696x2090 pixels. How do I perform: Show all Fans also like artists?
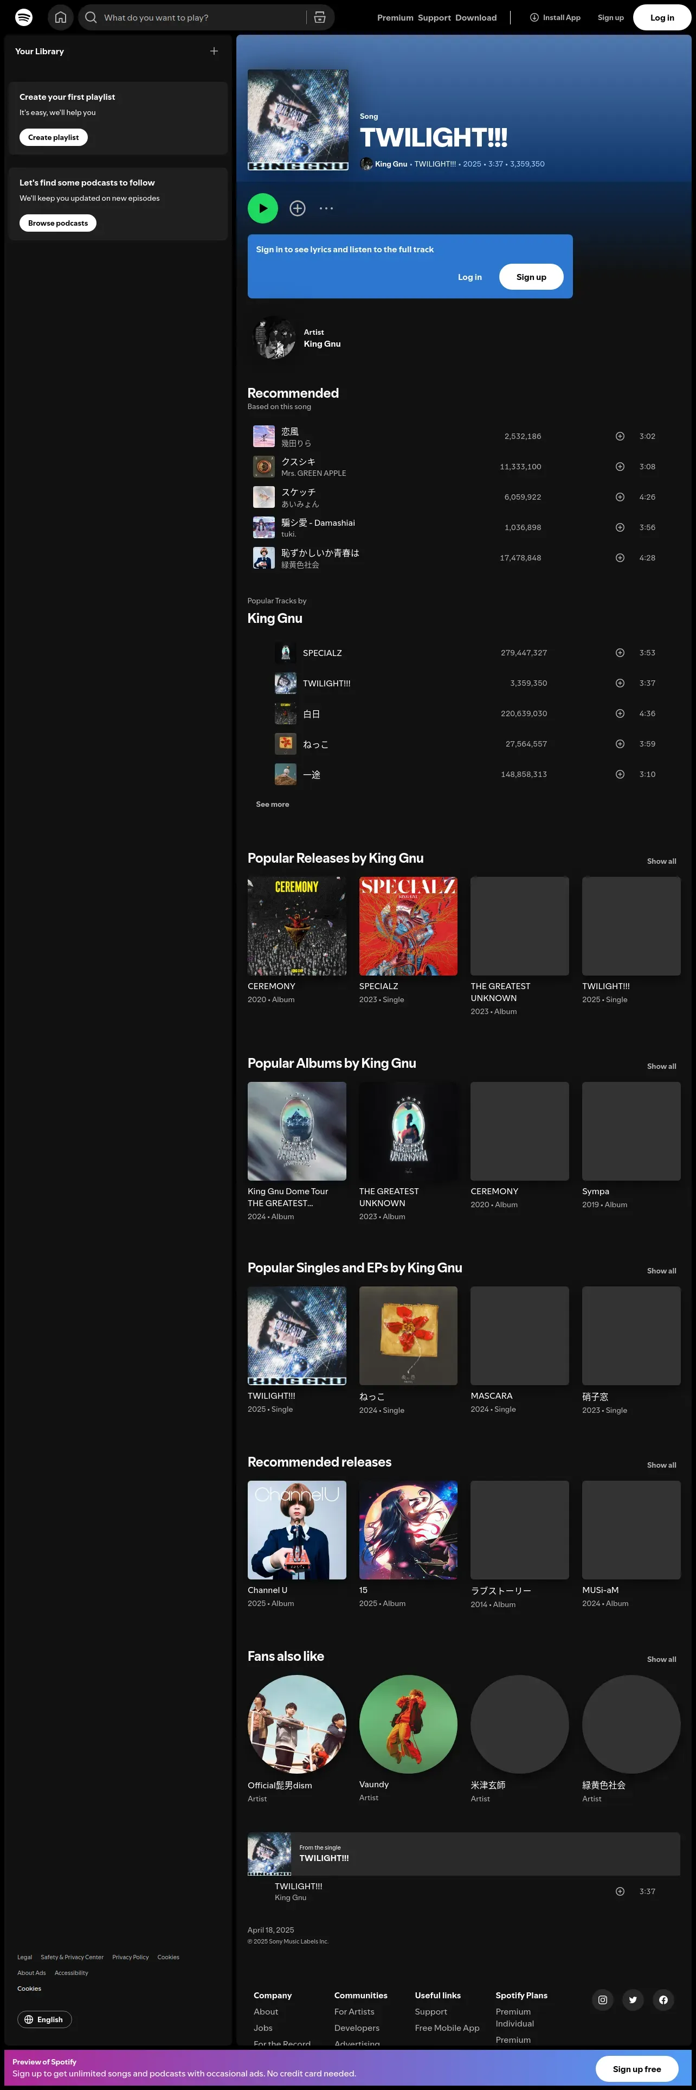coord(661,1660)
